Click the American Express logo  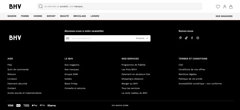pos(26,105)
